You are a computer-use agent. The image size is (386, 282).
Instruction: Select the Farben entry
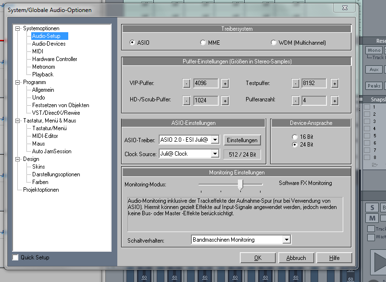(x=40, y=182)
